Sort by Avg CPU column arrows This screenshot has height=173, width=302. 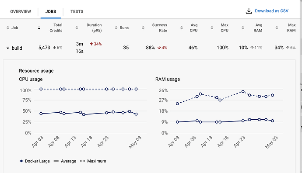click(182, 28)
